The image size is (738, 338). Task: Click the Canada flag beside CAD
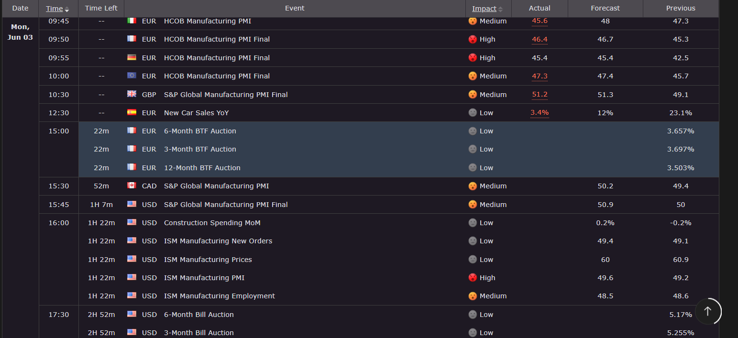coord(132,185)
